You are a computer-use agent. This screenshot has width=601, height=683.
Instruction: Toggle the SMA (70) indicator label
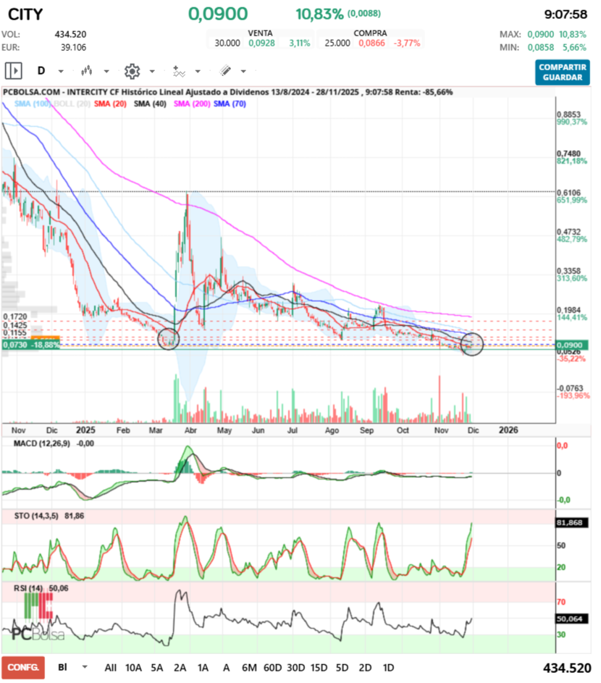(x=230, y=104)
